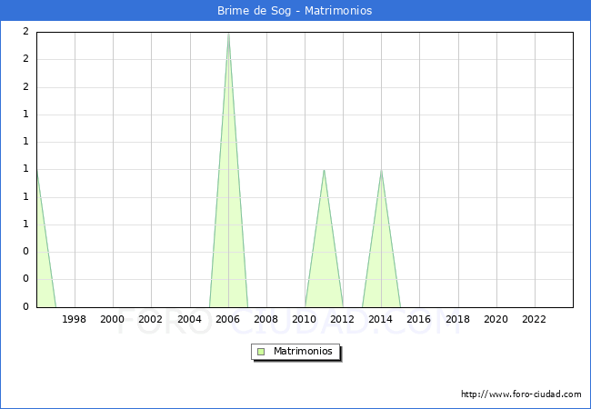Image resolution: width=591 pixels, height=409 pixels.
Task: Click the 2018 x-axis label
Action: pos(457,319)
